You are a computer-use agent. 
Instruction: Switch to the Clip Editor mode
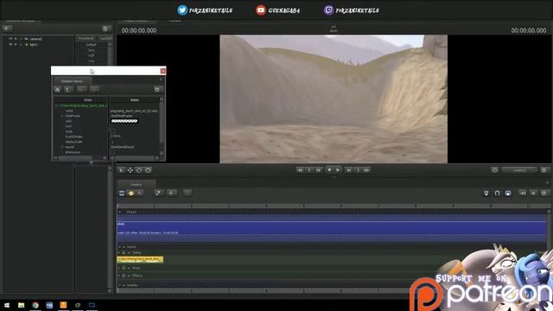pyautogui.click(x=122, y=194)
